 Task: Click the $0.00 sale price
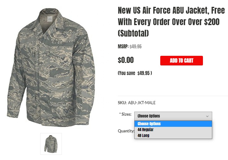click(126, 60)
